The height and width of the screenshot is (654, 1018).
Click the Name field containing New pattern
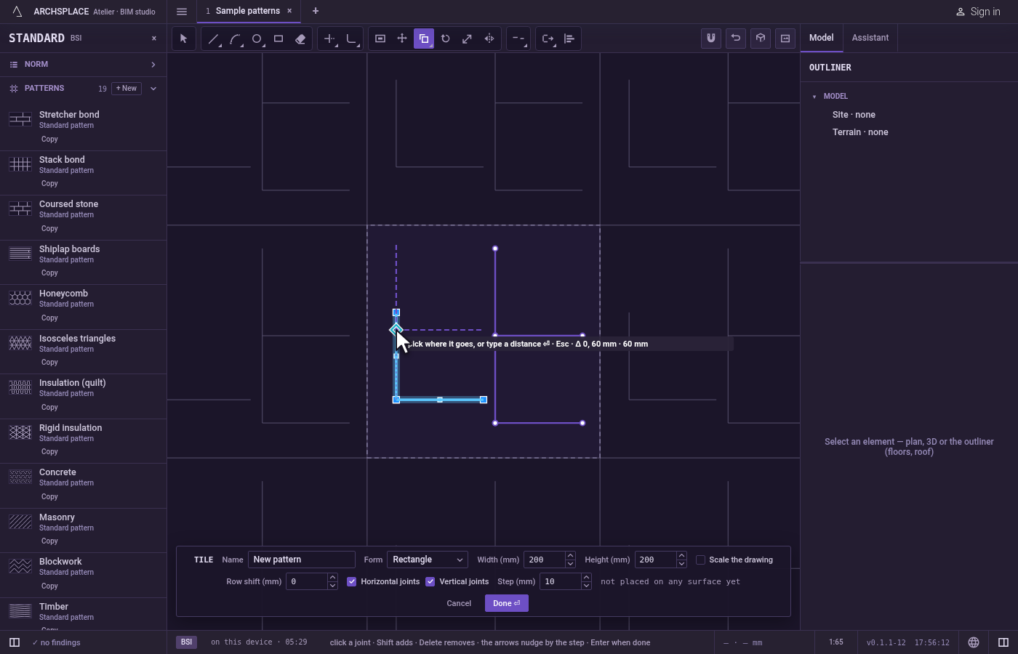(302, 560)
